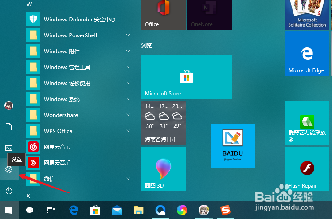Image resolution: width=332 pixels, height=219 pixels.
Task: Jump to letter W section header
Action: (29, 4)
